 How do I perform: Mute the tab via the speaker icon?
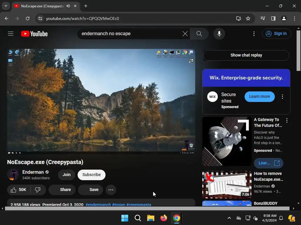68,6
